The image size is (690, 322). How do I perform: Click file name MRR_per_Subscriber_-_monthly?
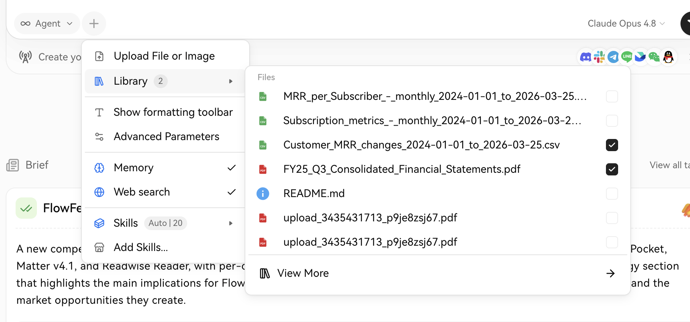tap(435, 96)
